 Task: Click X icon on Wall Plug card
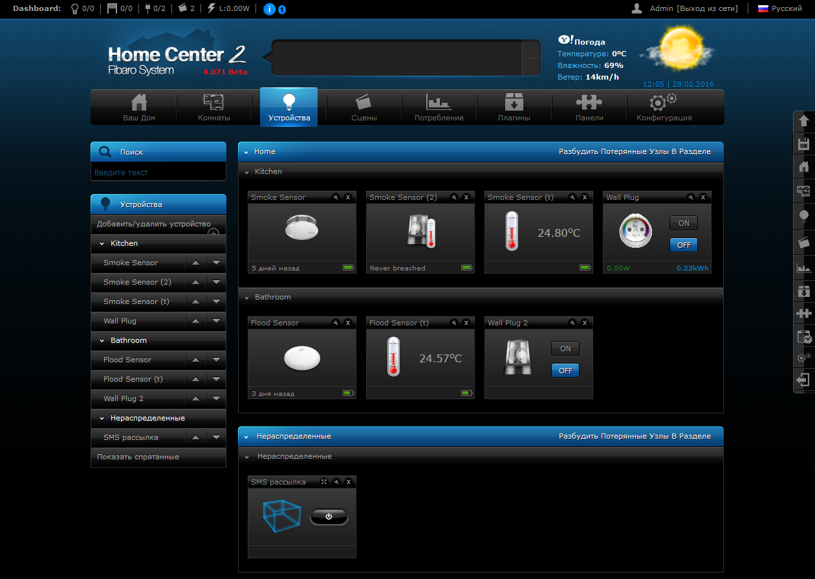click(703, 197)
